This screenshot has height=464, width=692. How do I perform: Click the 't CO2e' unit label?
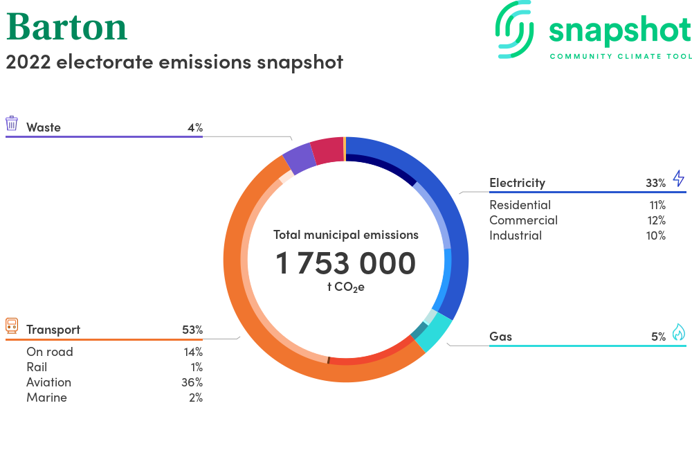pos(346,287)
